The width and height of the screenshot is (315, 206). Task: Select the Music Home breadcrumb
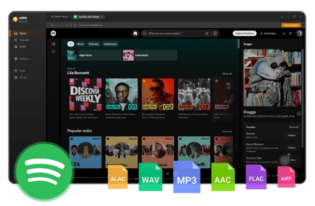pyautogui.click(x=59, y=17)
